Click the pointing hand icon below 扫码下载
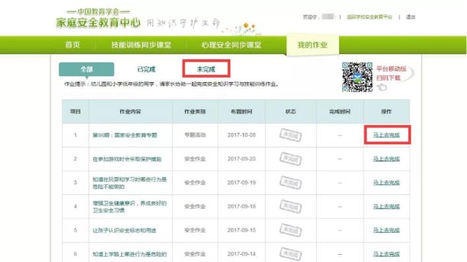 click(381, 88)
